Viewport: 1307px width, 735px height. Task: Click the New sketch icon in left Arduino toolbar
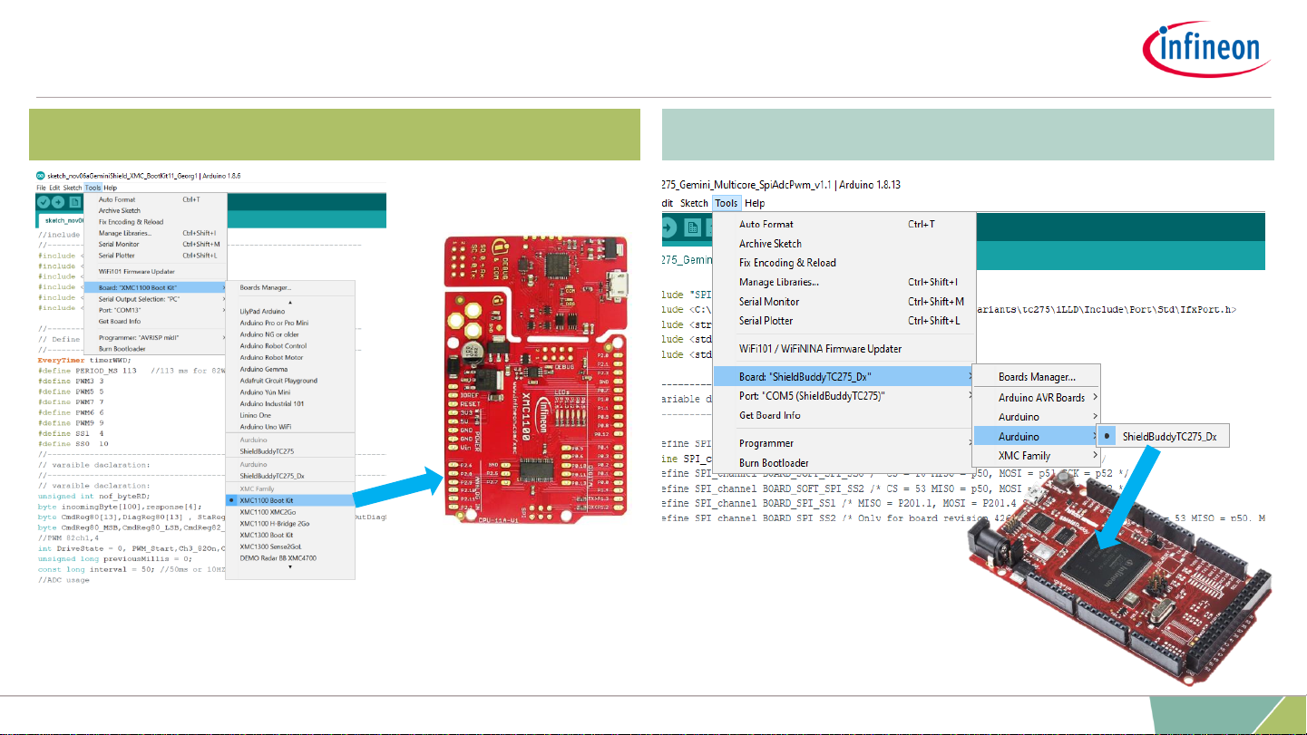tap(75, 202)
